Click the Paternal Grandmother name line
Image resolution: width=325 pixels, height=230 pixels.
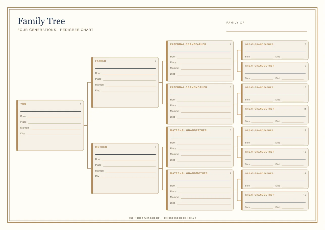200,95
